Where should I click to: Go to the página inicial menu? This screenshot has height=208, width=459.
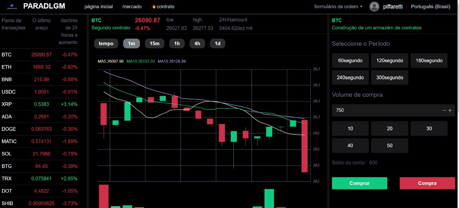point(98,6)
